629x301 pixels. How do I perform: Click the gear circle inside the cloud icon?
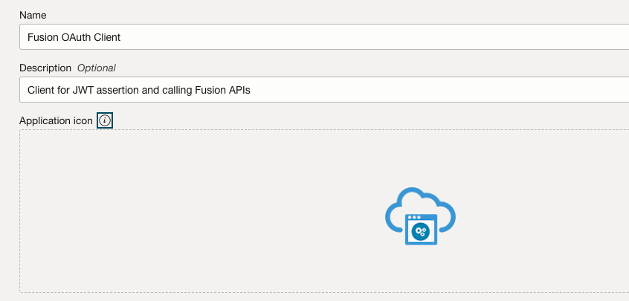coord(420,232)
